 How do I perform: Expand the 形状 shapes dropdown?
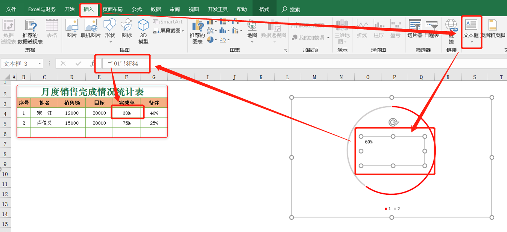[x=110, y=42]
